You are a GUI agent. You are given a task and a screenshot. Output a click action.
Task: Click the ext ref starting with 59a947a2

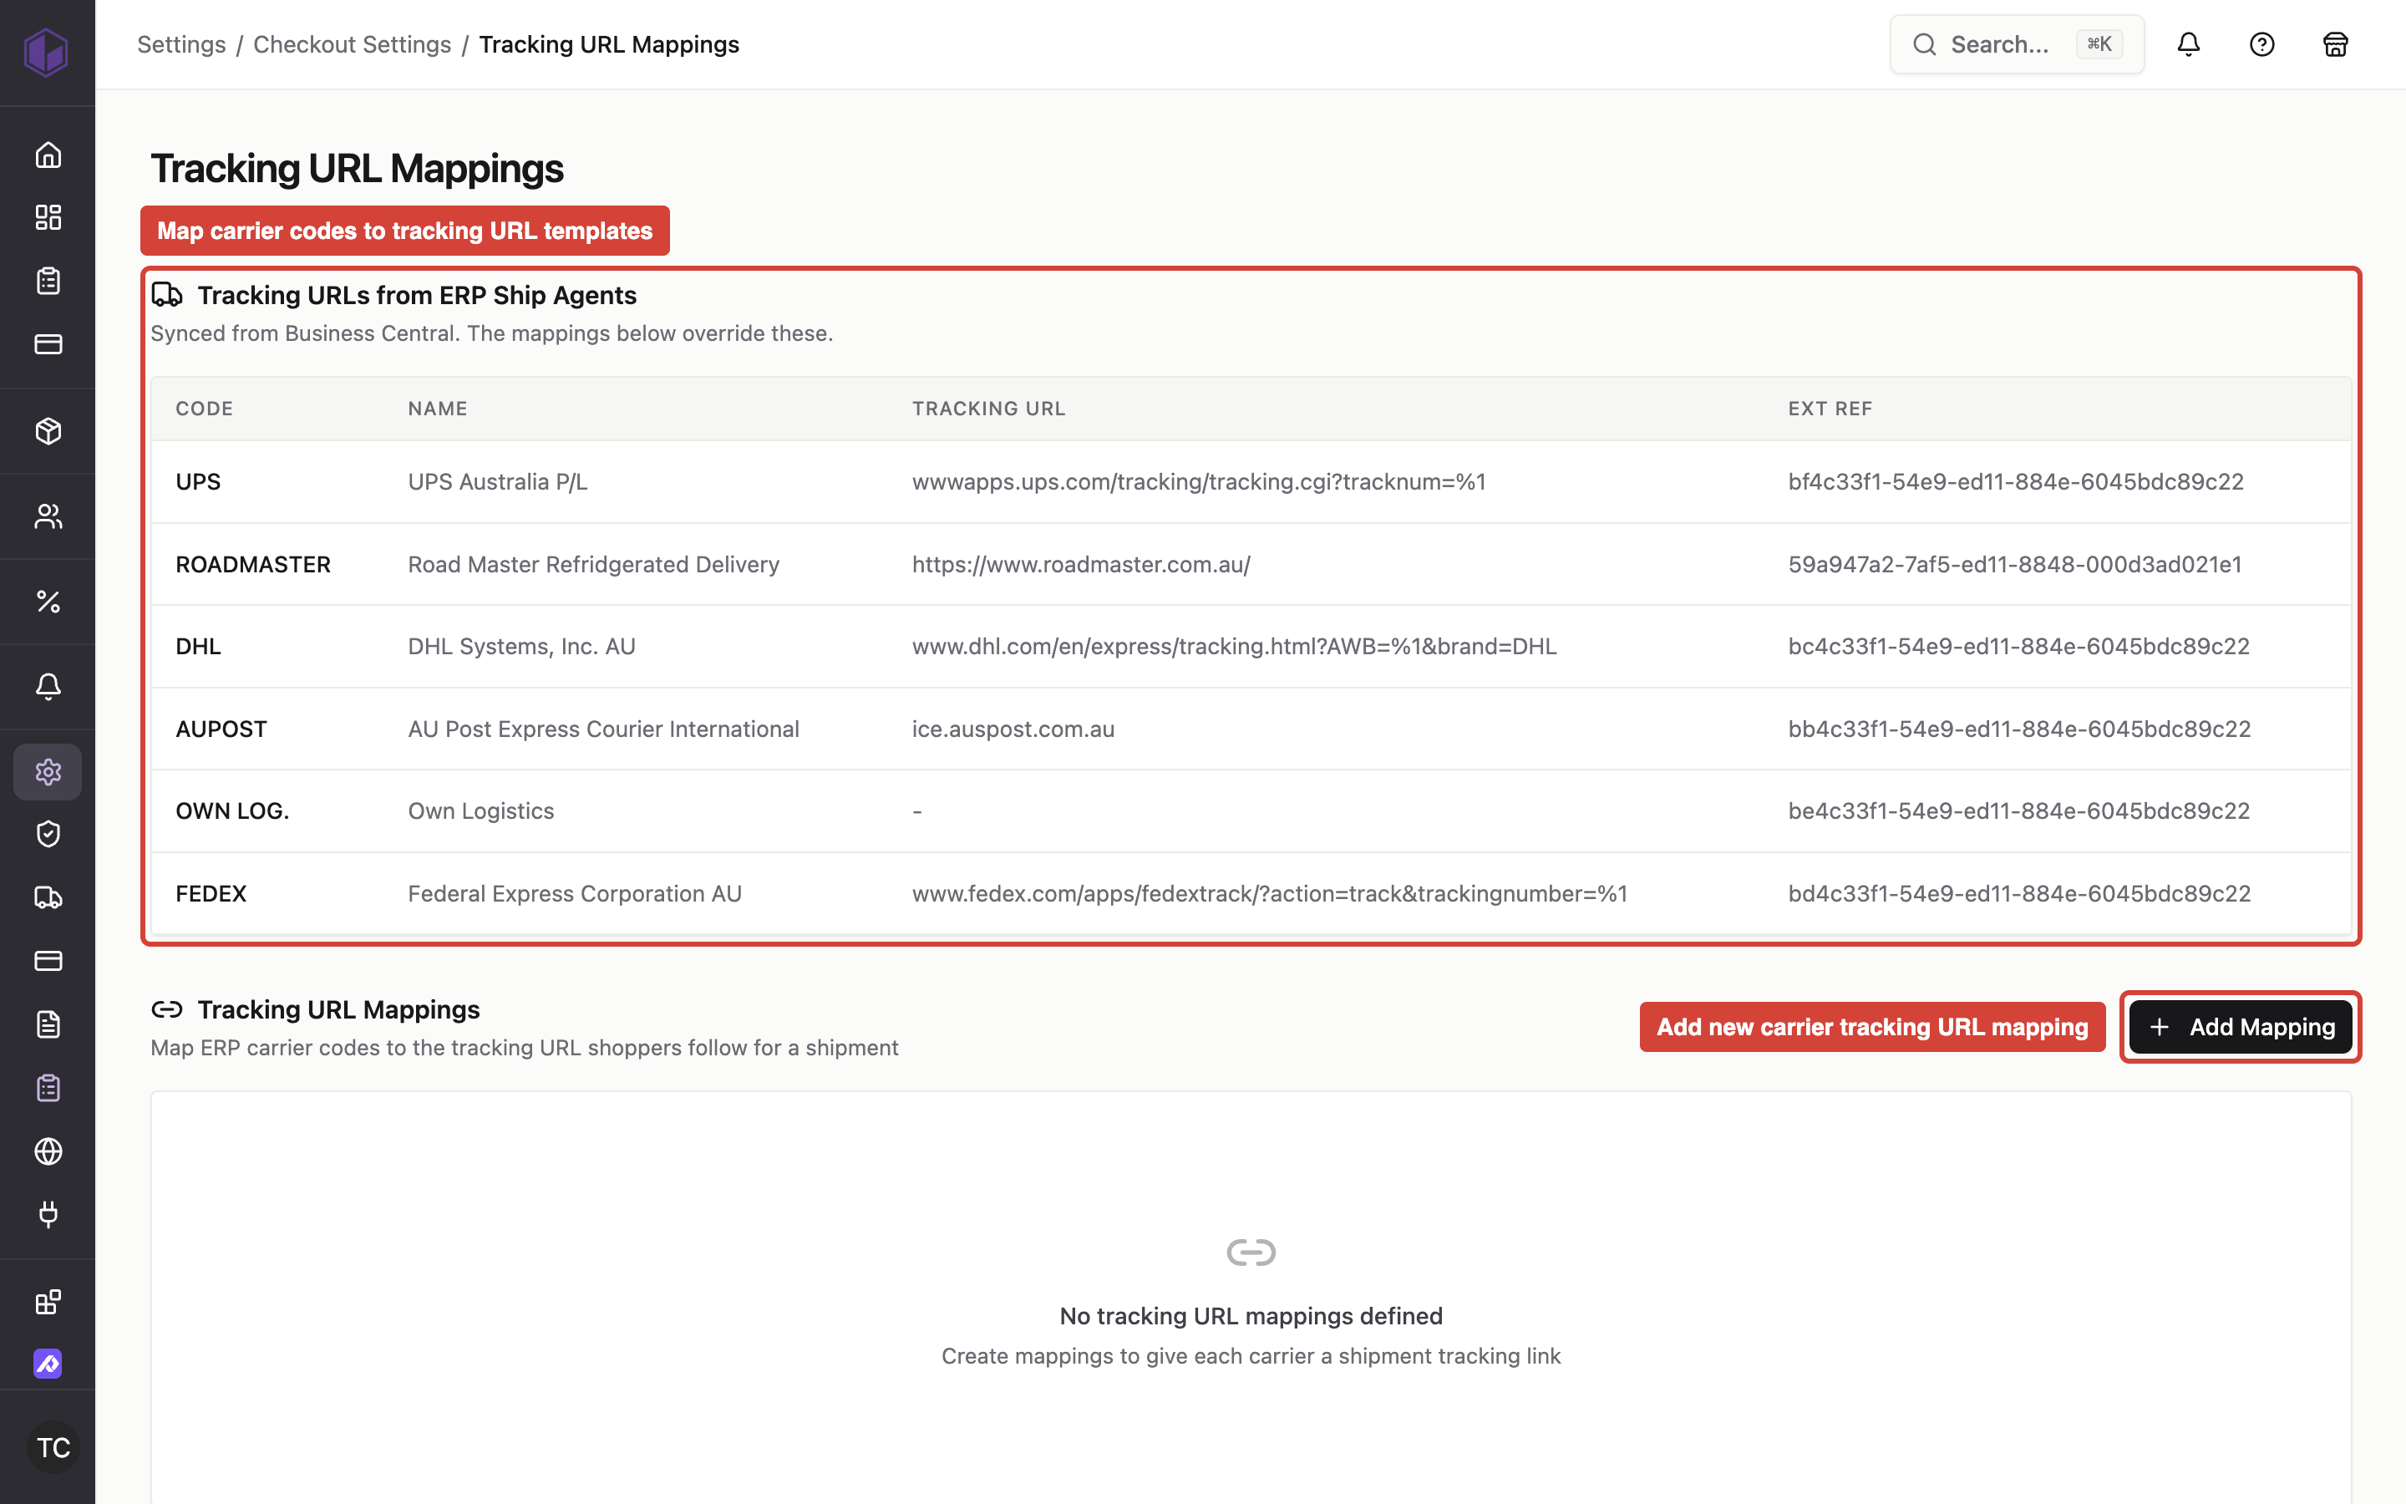coord(2014,564)
